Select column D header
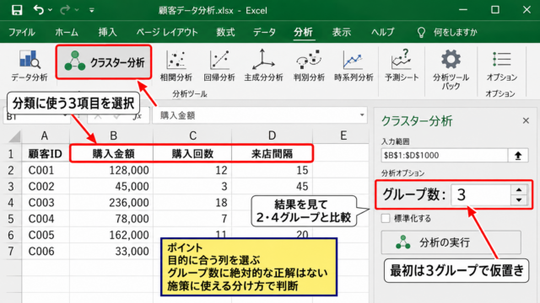Screen dimensions: 540x303 click(x=272, y=136)
